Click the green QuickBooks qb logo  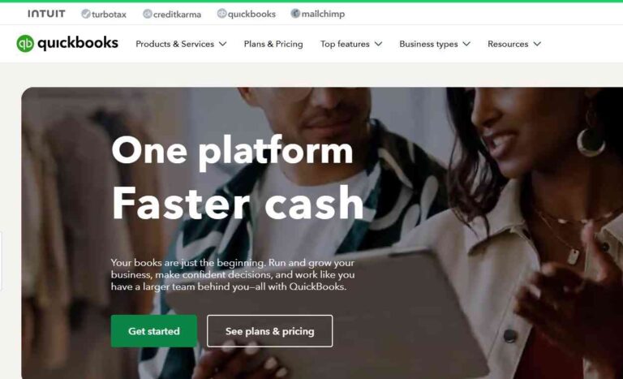pyautogui.click(x=25, y=43)
